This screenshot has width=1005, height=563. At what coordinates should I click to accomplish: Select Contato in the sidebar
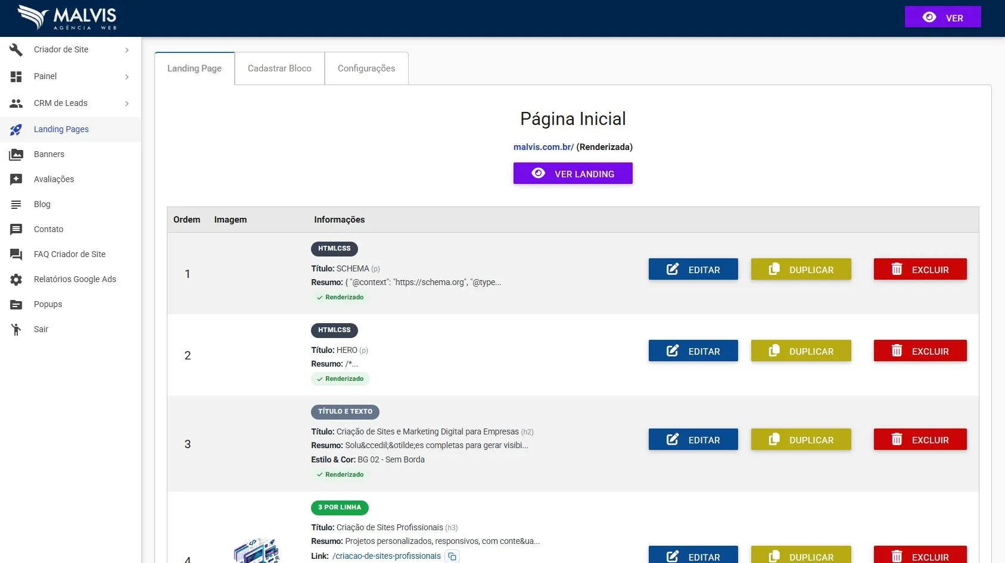point(70,230)
